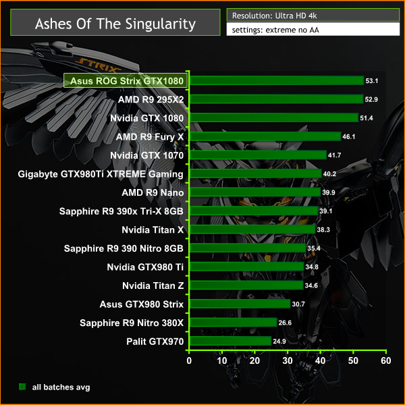Click the 'Nvidia Titan X' label
Viewport: 405px width, 405px height.
click(153, 230)
